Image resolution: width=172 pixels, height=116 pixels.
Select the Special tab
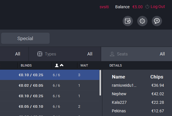pos(25,38)
